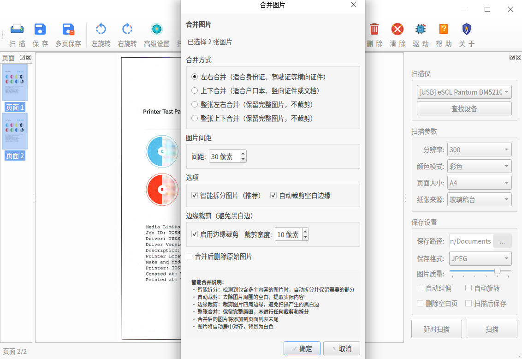The width and height of the screenshot is (522, 359).
Task: Rotate right using the 右旋转 icon
Action: point(127,30)
